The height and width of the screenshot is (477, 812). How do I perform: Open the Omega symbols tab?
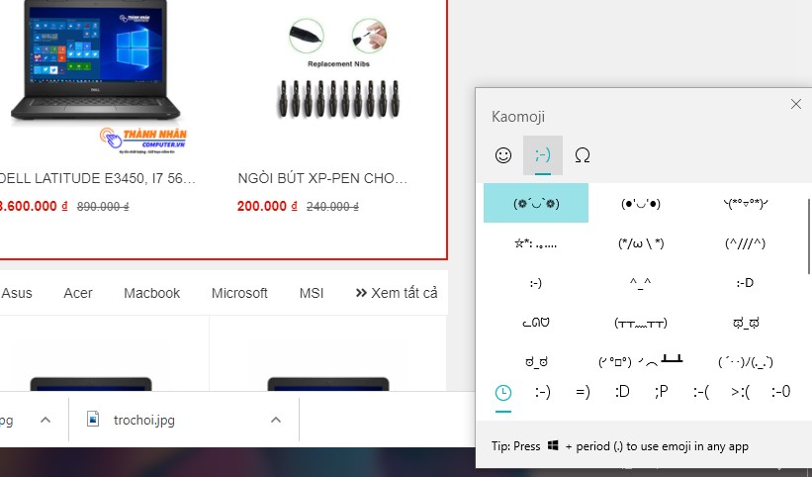pos(583,155)
